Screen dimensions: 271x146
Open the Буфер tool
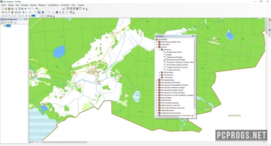(x=169, y=55)
